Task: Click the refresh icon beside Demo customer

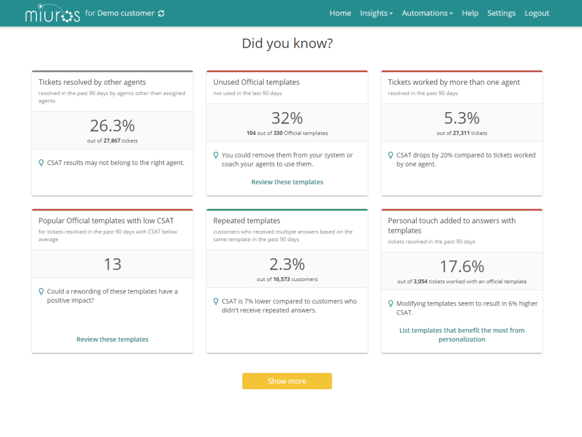Action: click(161, 14)
